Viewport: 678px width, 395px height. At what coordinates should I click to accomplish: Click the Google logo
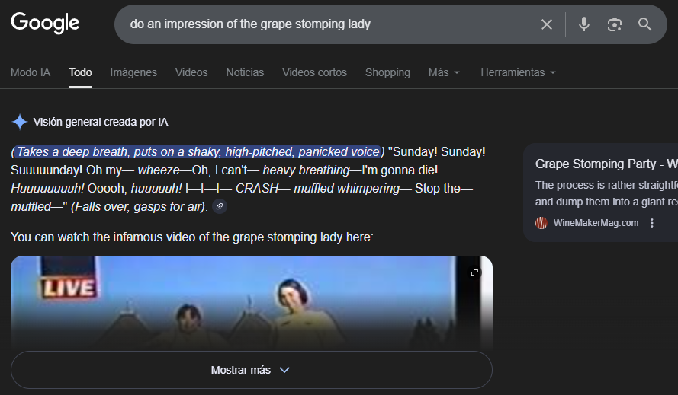click(x=45, y=23)
